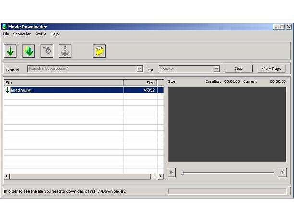Click the Stop button
The width and height of the screenshot is (294, 220).
[238, 69]
